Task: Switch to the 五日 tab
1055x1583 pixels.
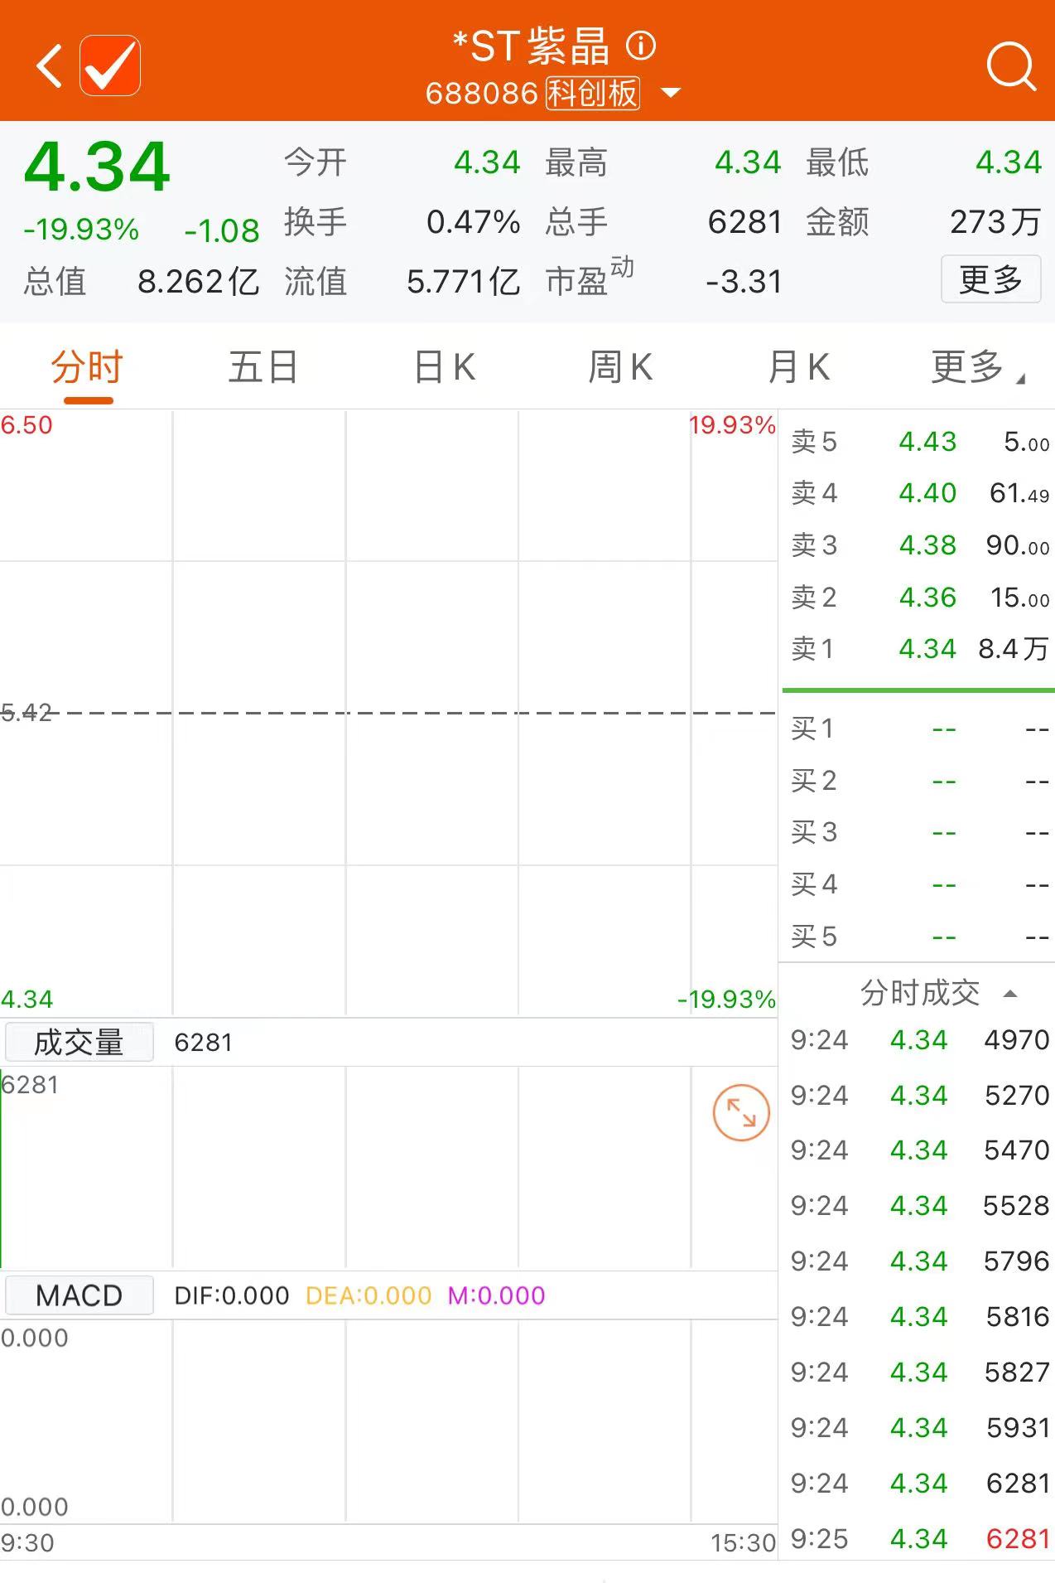Action: click(263, 367)
